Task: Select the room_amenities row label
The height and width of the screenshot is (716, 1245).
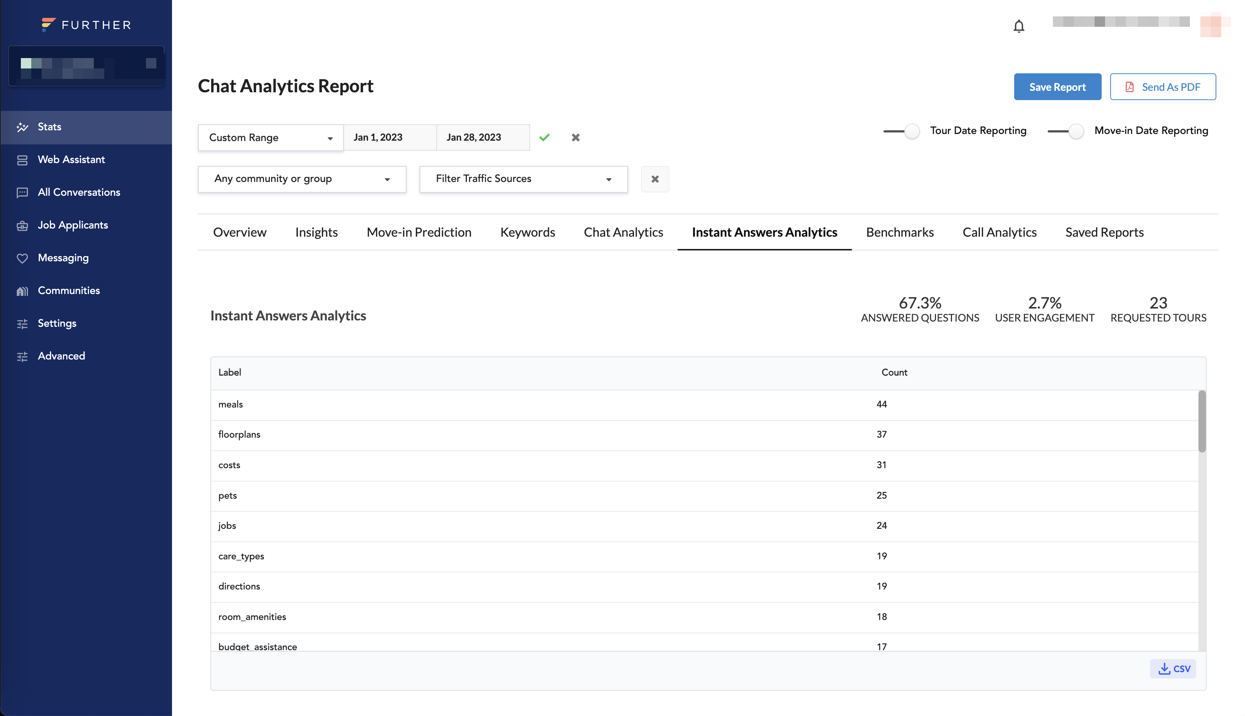Action: coord(252,617)
